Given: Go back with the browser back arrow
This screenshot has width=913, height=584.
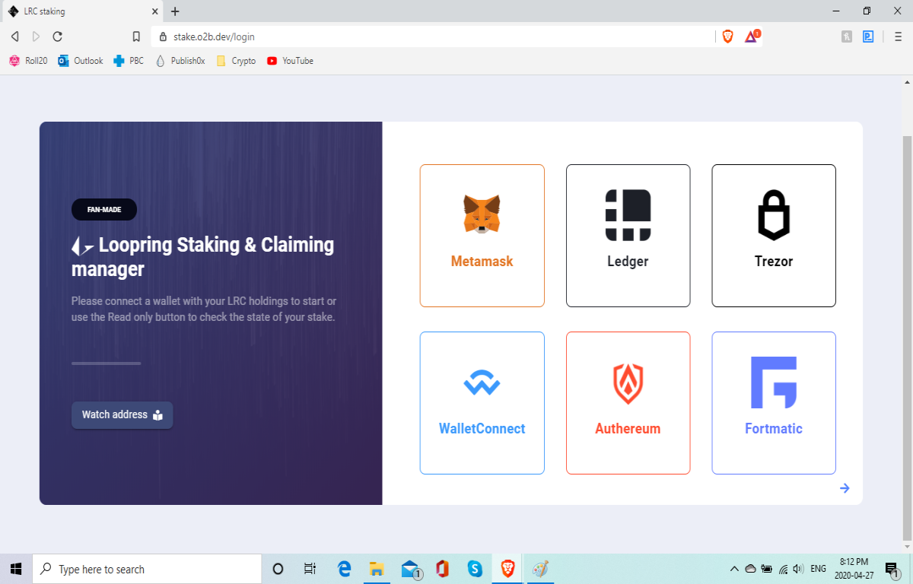Looking at the screenshot, I should pyautogui.click(x=14, y=36).
